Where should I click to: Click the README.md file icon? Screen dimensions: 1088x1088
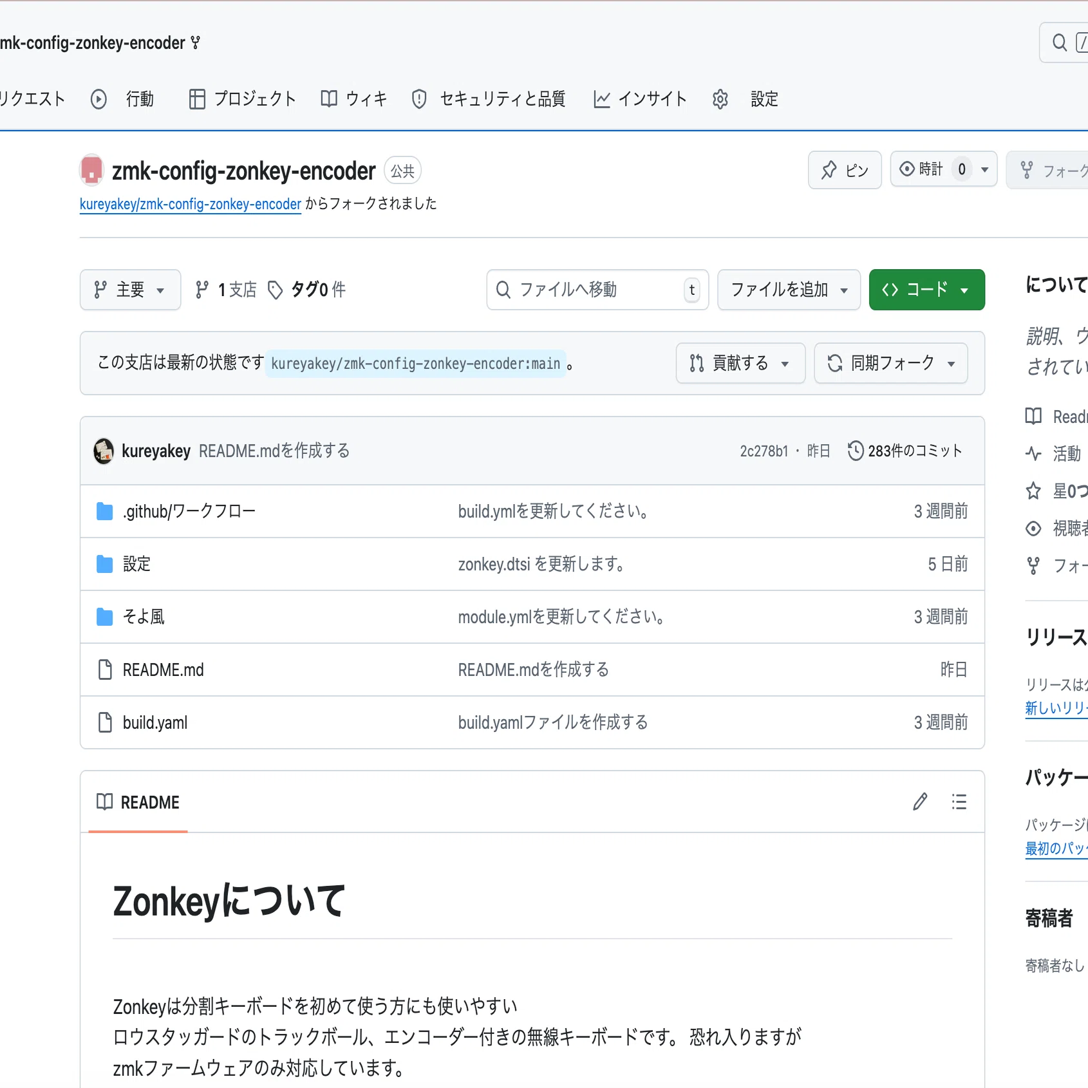pyautogui.click(x=104, y=670)
